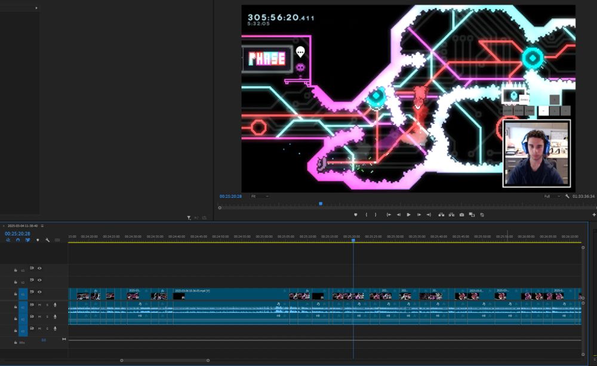The width and height of the screenshot is (597, 366).
Task: Enable voice-over record on track A3
Action: pyautogui.click(x=55, y=328)
